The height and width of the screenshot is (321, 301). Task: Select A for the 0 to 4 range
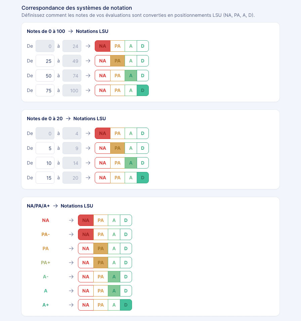coord(131,133)
